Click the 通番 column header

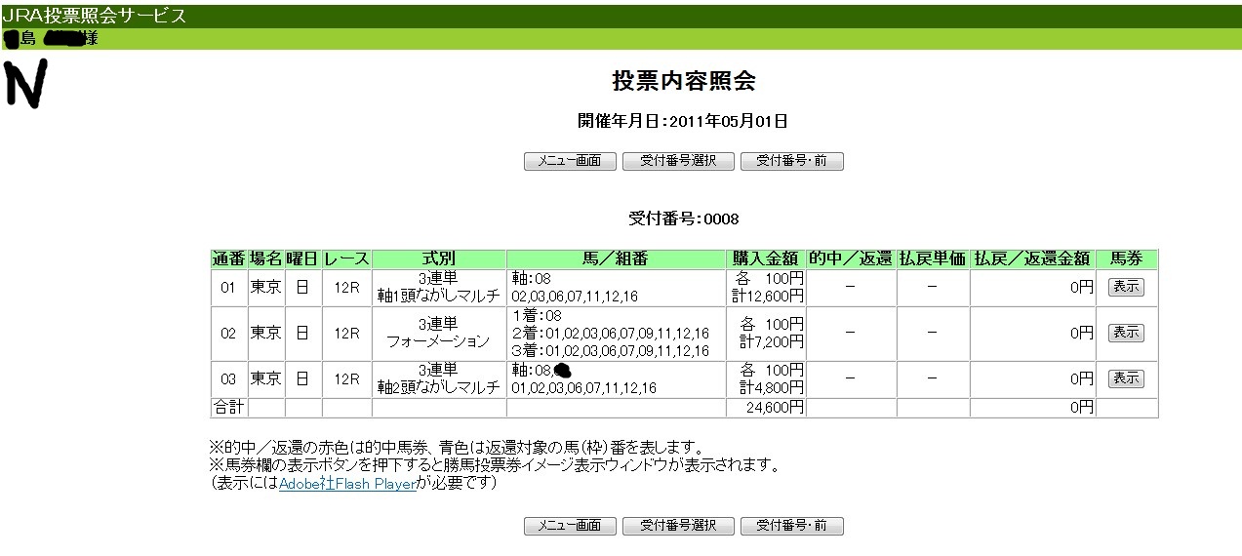click(228, 259)
